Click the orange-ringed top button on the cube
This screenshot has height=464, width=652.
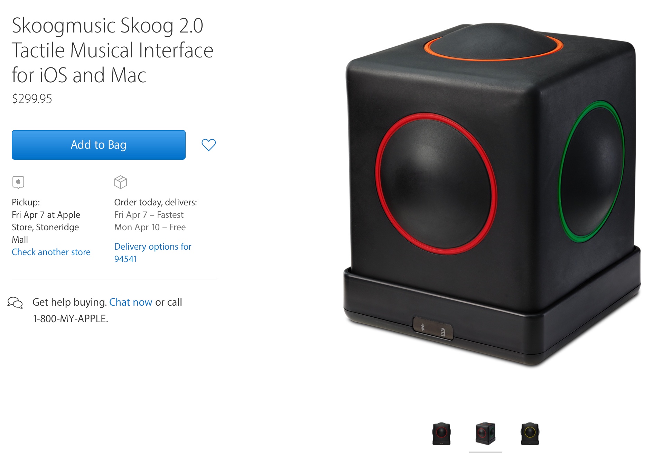point(493,42)
